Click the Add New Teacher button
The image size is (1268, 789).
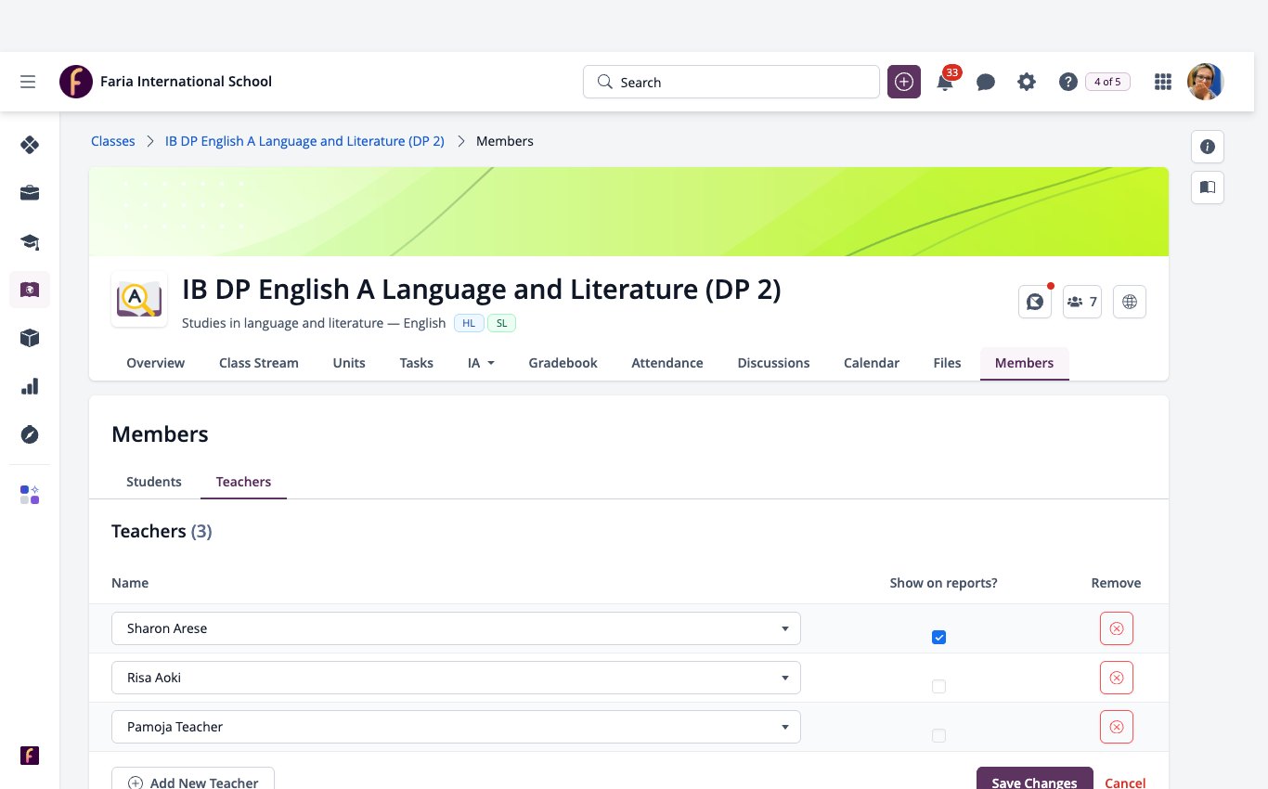(x=193, y=782)
